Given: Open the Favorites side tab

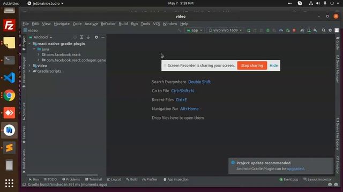Looking at the screenshot, I should [24, 134].
